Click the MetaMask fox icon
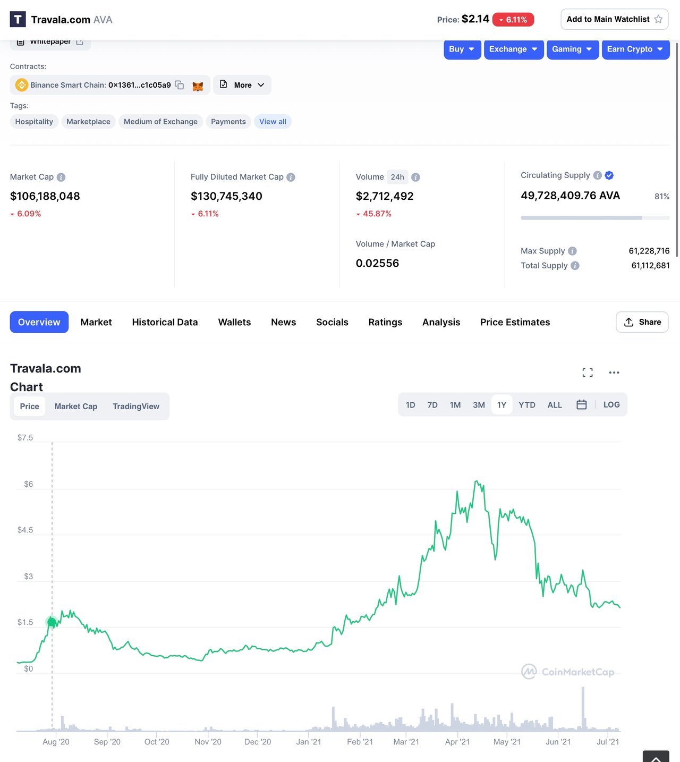Screen dimensions: 680x762 (x=198, y=86)
